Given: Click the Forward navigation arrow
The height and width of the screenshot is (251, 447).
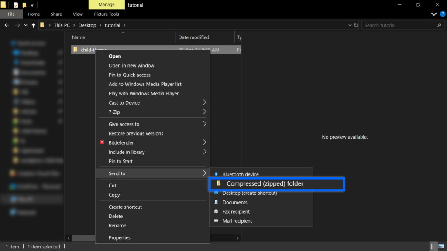Looking at the screenshot, I should [17, 25].
